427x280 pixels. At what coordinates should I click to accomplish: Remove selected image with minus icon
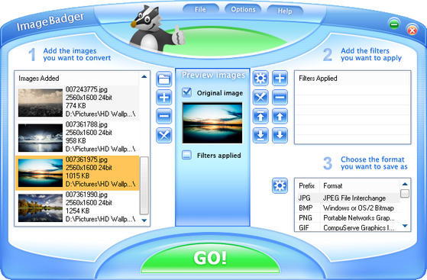tap(164, 116)
